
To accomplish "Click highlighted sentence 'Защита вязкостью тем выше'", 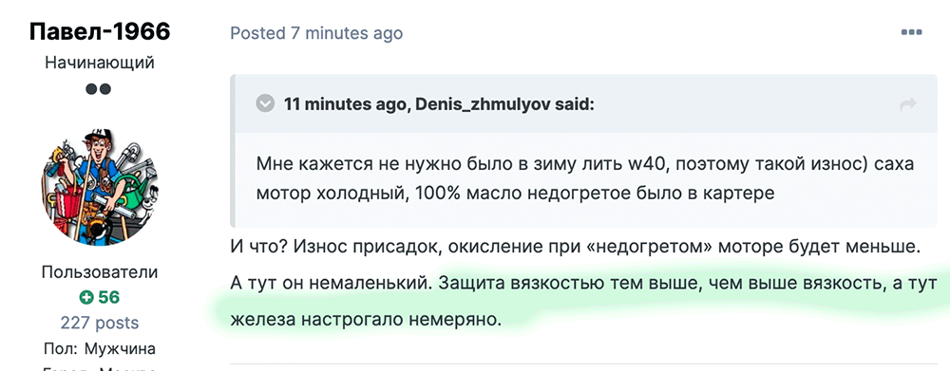I will click(680, 283).
